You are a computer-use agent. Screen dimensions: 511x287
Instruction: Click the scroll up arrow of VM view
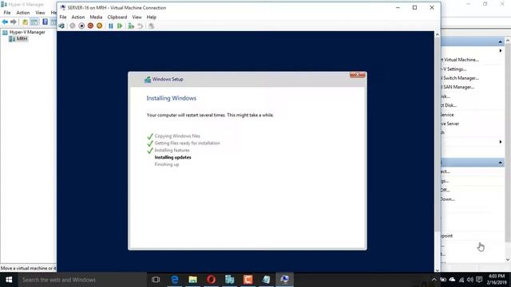438,34
